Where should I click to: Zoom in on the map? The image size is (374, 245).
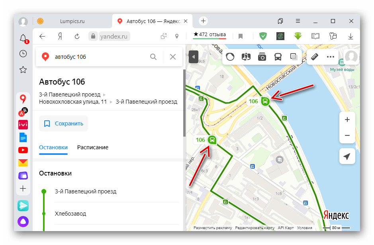[347, 120]
